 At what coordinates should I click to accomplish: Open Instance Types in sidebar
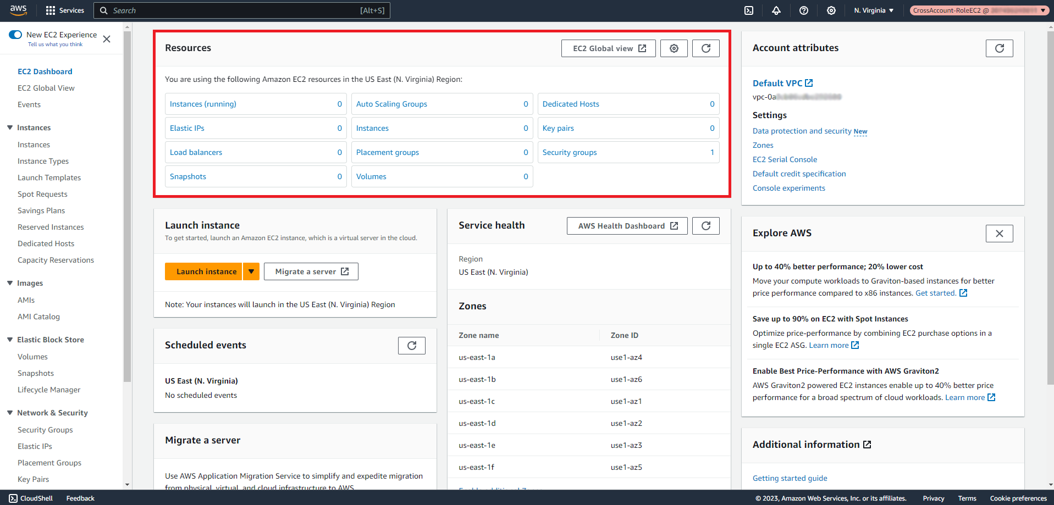pyautogui.click(x=43, y=161)
